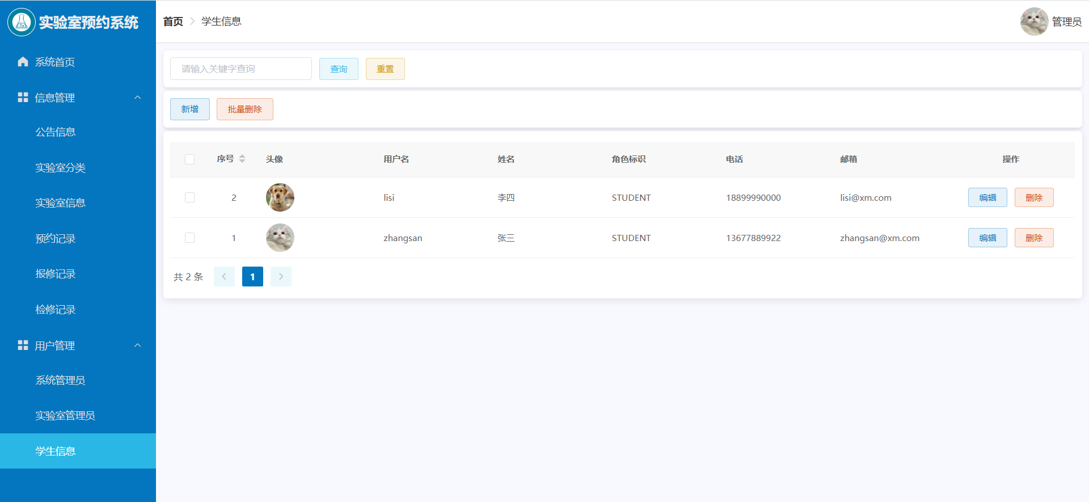Click the 邮箱 column header
Screen dimensions: 1089x502
[x=849, y=159]
